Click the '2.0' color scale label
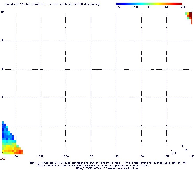This screenshot has width=194, height=170. (183, 7)
